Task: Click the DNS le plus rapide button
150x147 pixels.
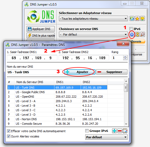Action: [x=41, y=36]
